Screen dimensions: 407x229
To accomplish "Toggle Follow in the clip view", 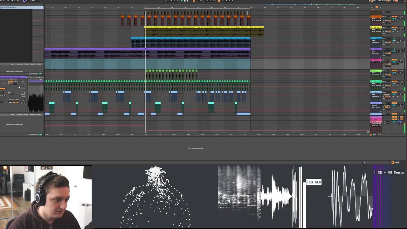I will pos(16,82).
